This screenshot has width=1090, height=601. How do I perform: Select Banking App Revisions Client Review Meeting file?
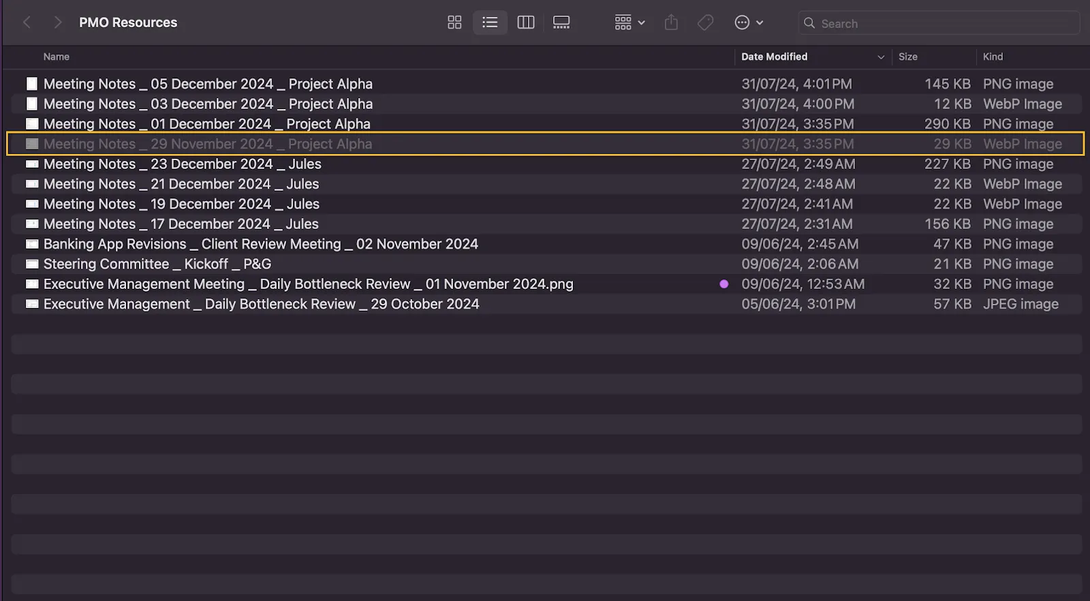546,244
